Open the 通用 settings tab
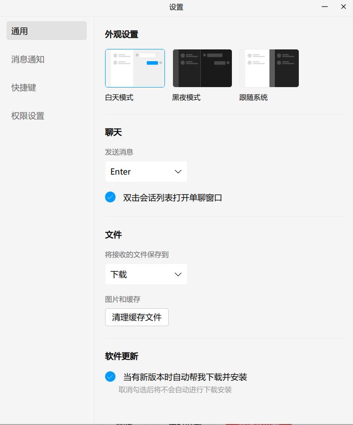Screen dimensions: 353x425 coord(46,31)
